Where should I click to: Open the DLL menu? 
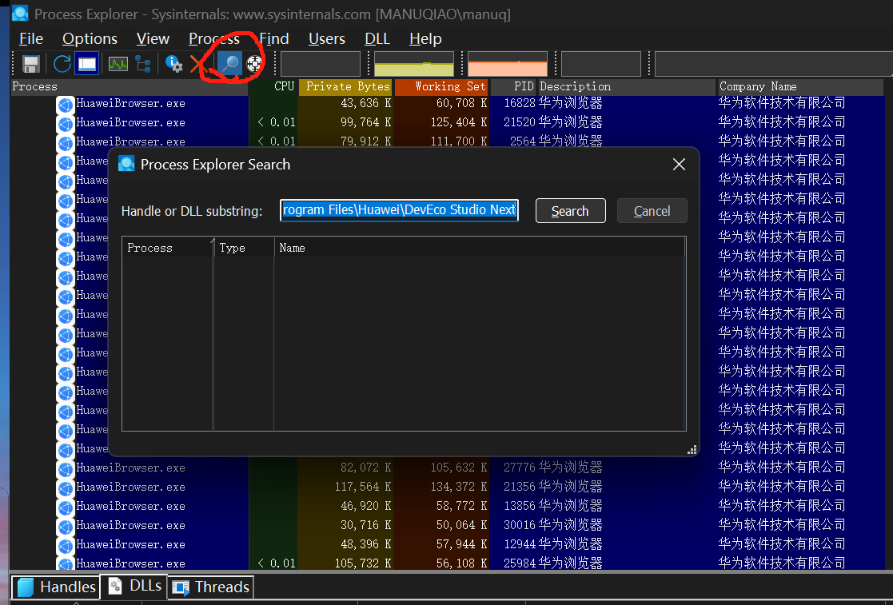pos(377,38)
